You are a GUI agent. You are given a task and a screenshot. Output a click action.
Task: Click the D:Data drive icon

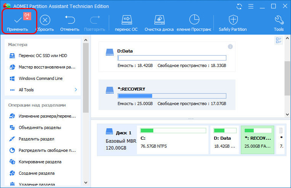click(x=110, y=52)
